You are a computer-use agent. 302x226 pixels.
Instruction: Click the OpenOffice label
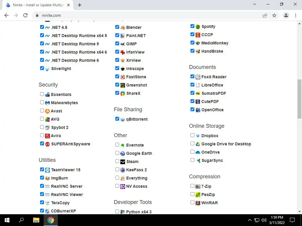(212, 110)
